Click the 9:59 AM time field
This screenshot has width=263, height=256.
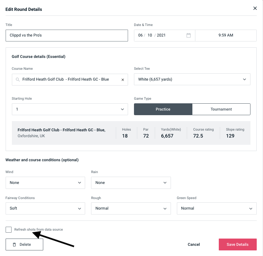226,36
